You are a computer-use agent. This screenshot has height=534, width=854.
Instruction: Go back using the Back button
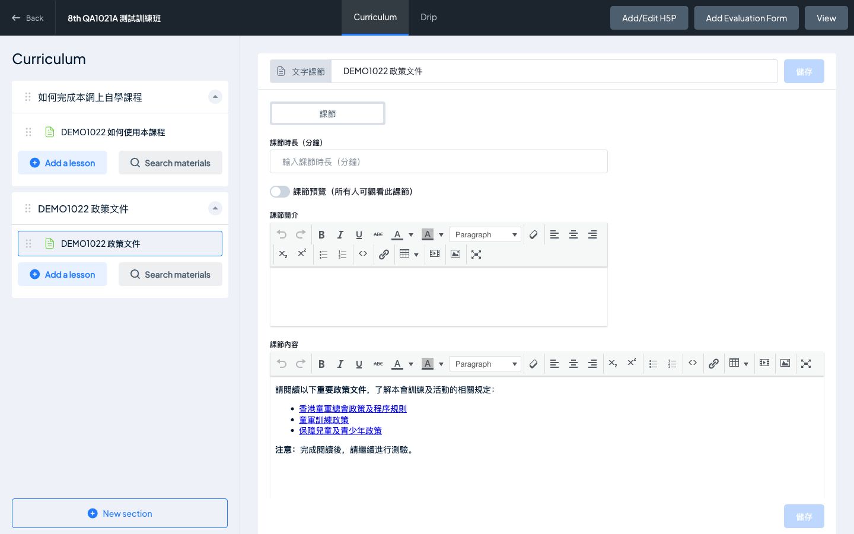27,18
